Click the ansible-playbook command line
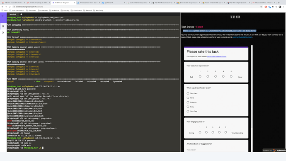This screenshot has width=286, height=161. click(x=43, y=20)
